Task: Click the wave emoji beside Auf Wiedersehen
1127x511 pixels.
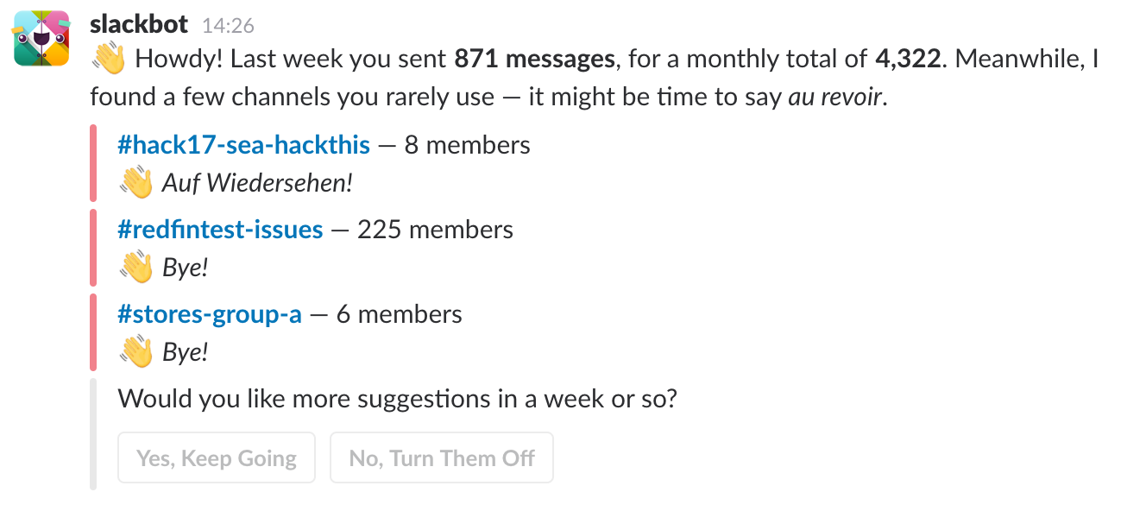Action: click(136, 183)
